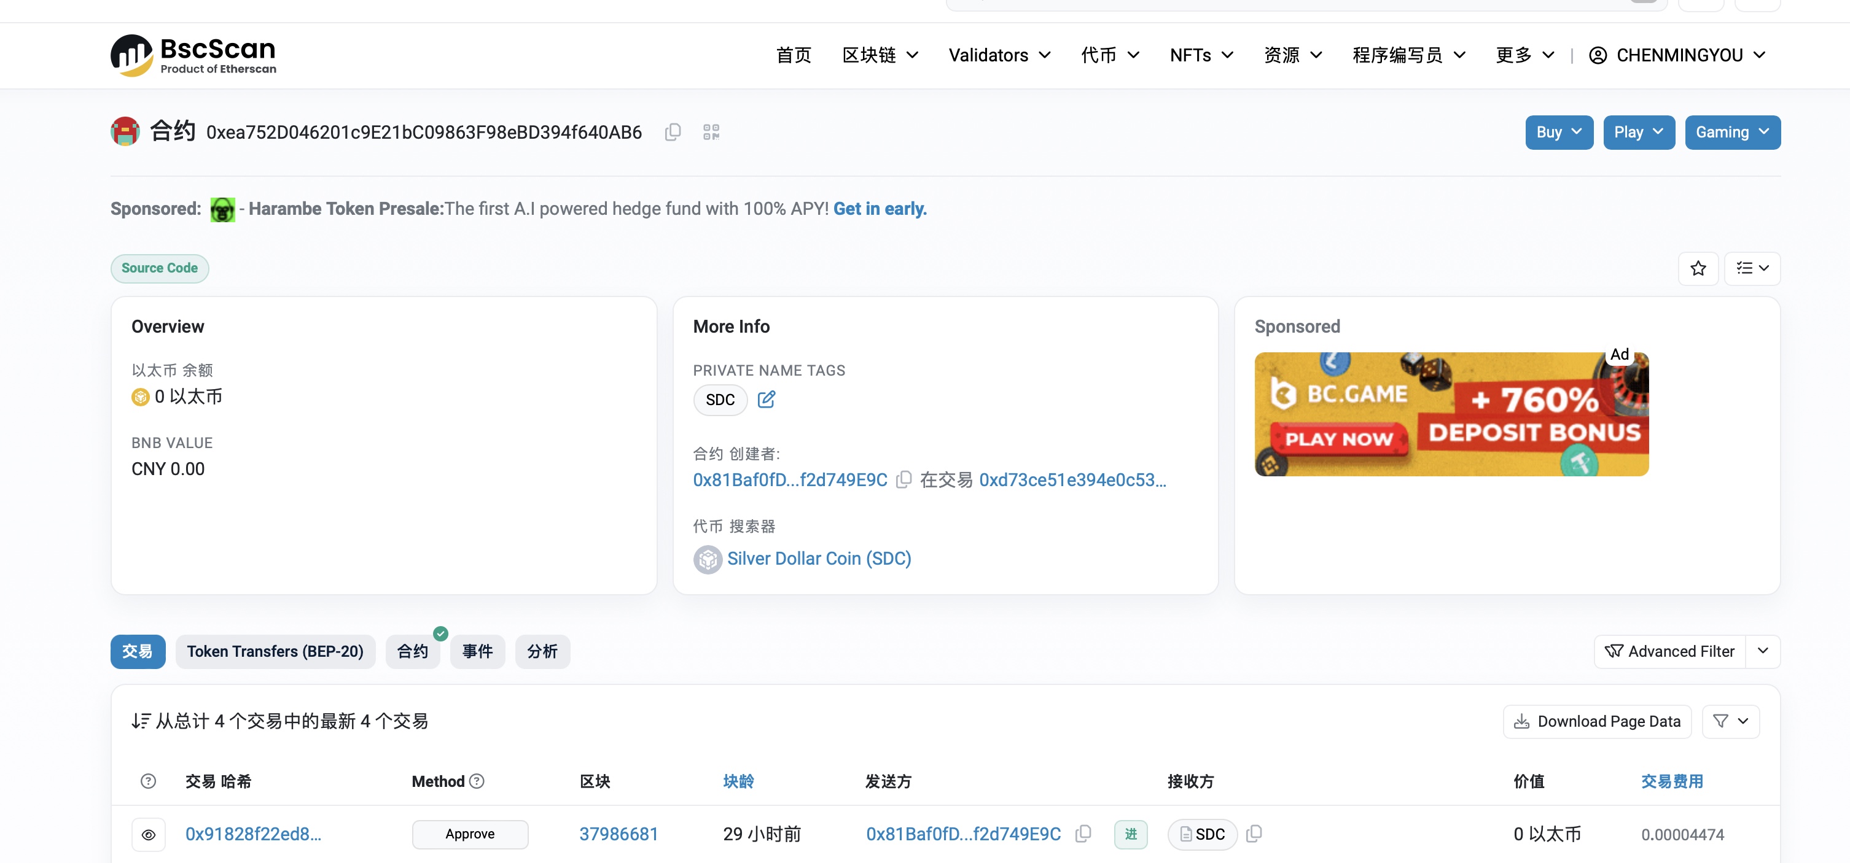Click the Silver Dollar Coin token icon
The image size is (1850, 863).
708,559
